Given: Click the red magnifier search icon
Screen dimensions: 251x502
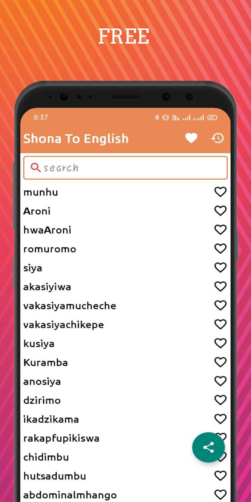Looking at the screenshot, I should (x=35, y=167).
